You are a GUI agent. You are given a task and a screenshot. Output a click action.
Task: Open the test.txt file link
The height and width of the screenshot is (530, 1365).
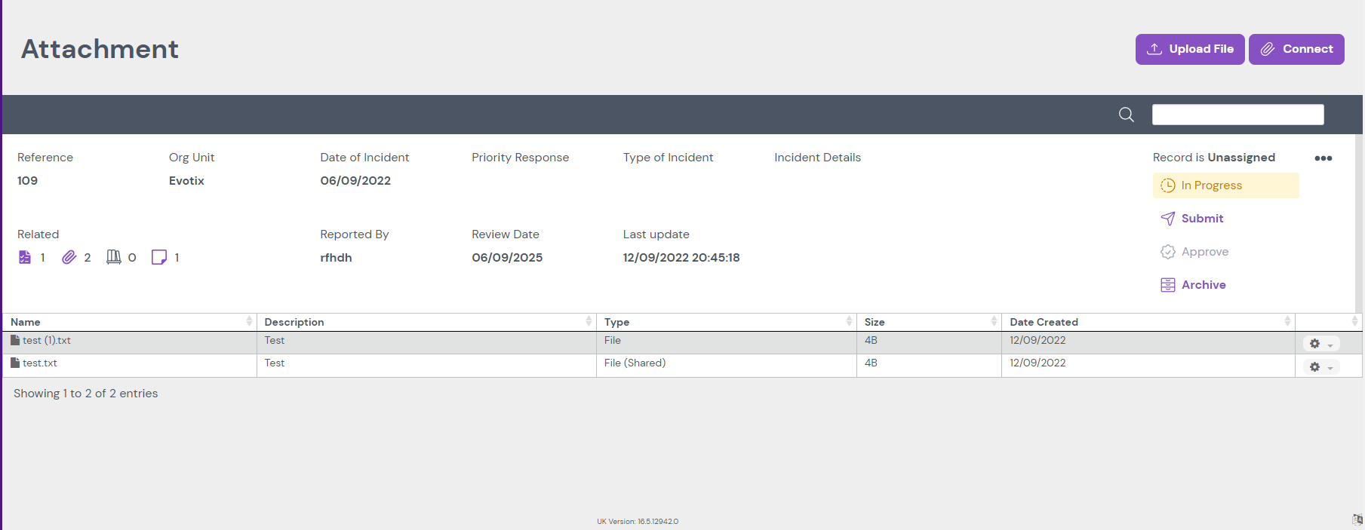[x=40, y=363]
